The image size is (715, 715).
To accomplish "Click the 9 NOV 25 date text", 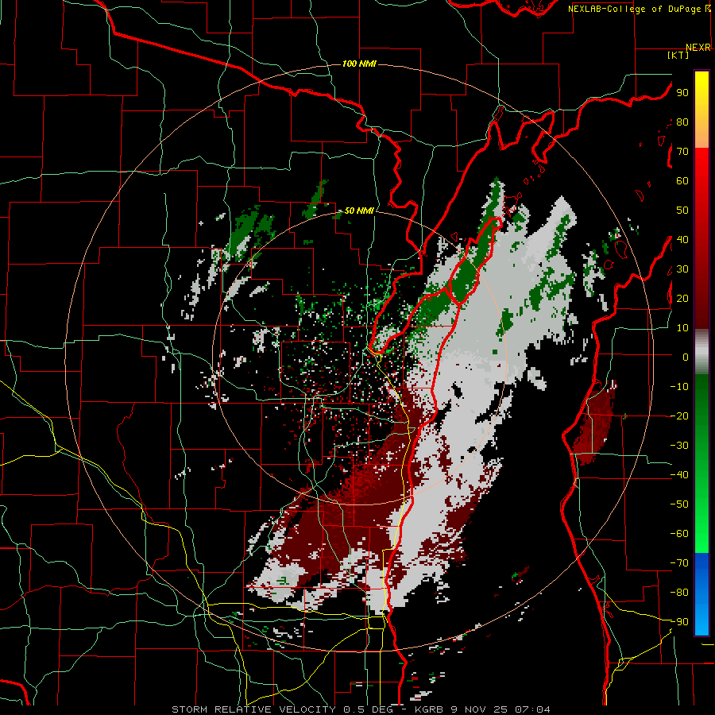I will [x=480, y=709].
